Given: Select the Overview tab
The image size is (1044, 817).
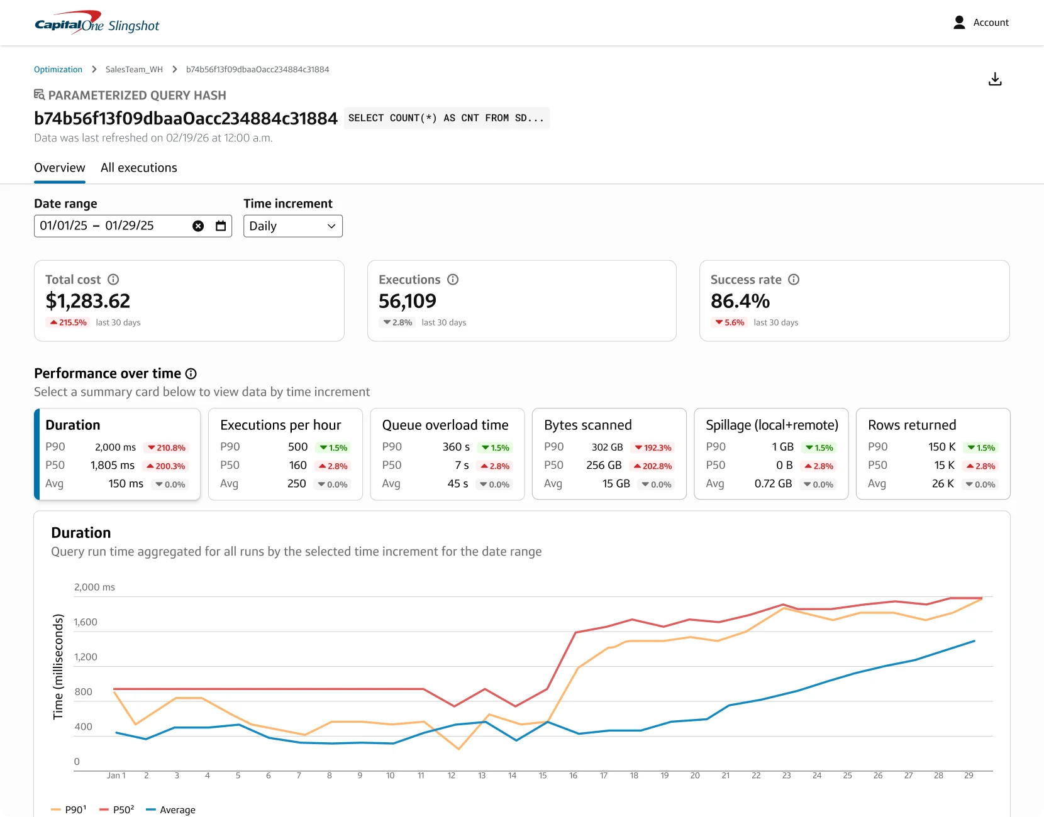Looking at the screenshot, I should [60, 168].
